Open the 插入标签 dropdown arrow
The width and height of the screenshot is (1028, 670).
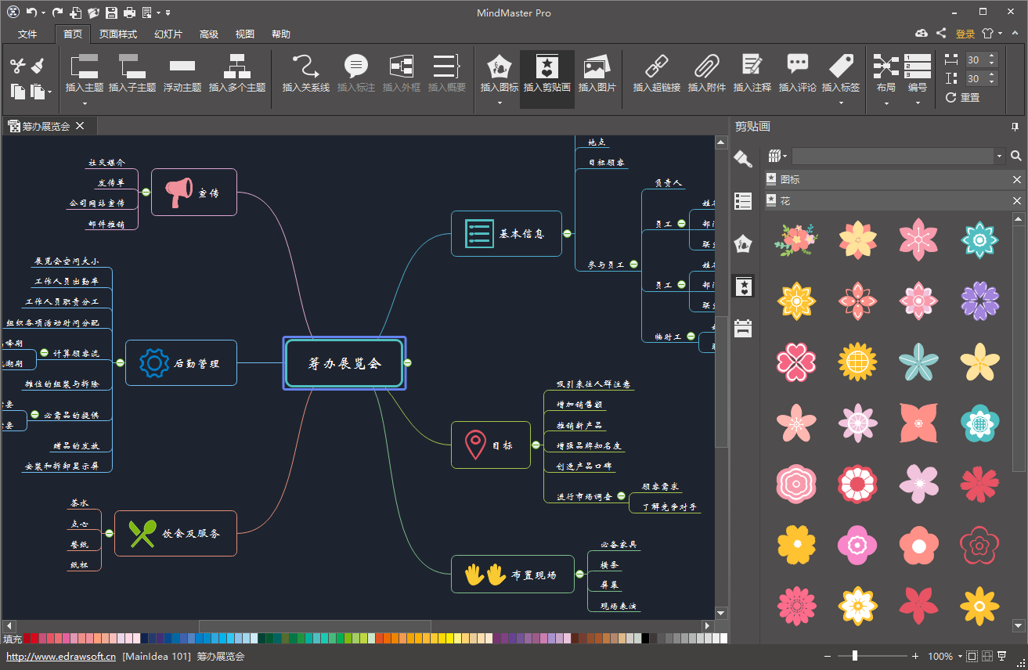click(x=840, y=103)
